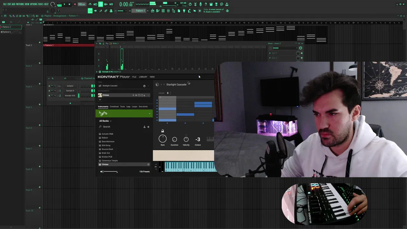Open Kontakt Player's FILE menu
The height and width of the screenshot is (229, 407).
[134, 77]
